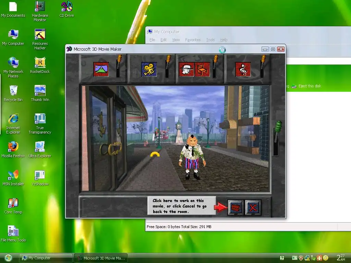351x263 pixels.
Task: Click the 2:27 AM taskbar clock
Action: (x=341, y=258)
